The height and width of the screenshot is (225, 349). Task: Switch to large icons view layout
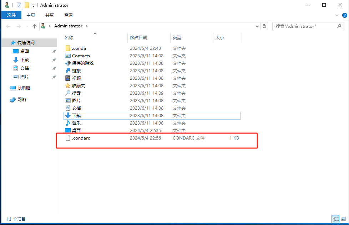click(343, 219)
